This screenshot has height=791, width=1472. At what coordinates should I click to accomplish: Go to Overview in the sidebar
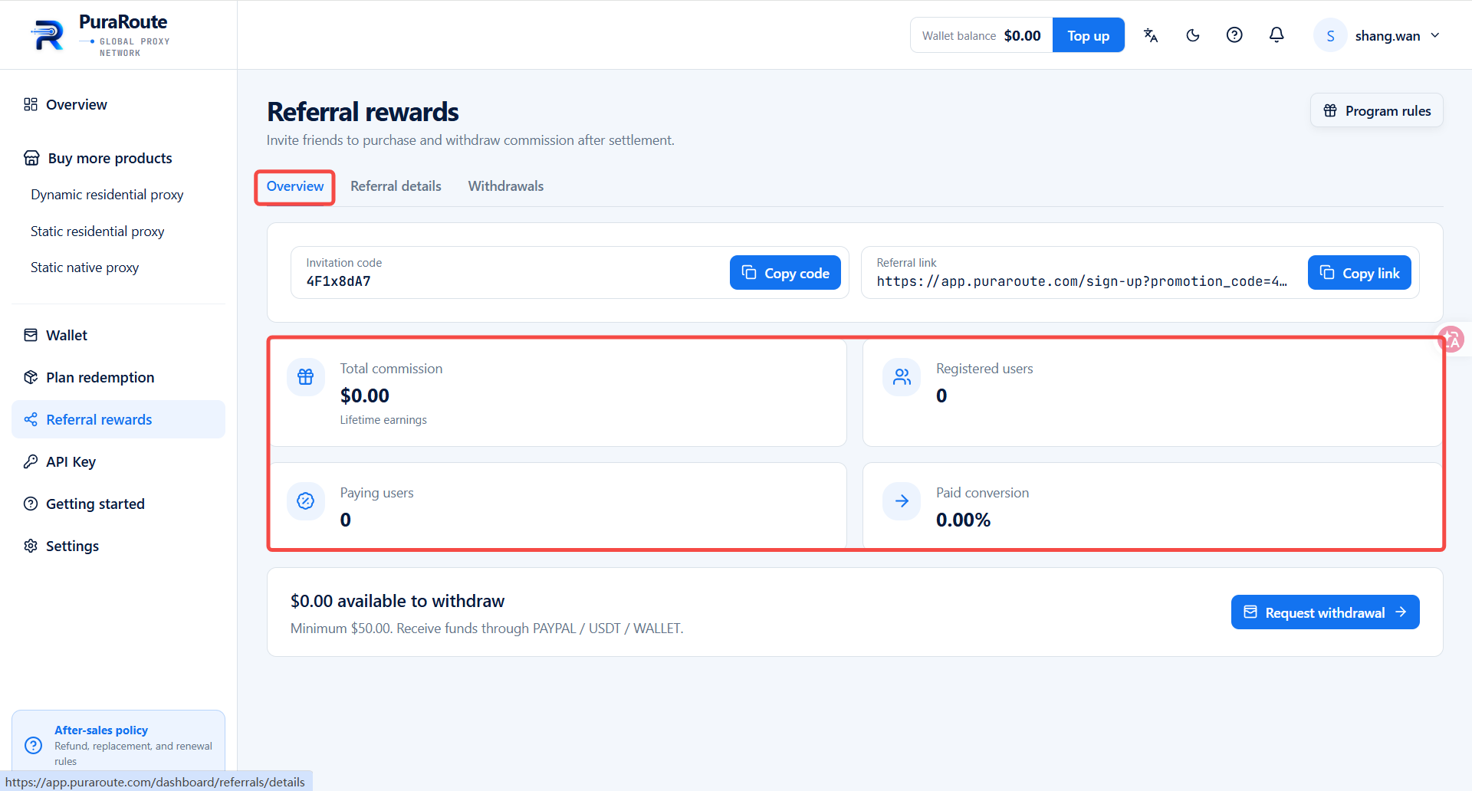pos(119,104)
